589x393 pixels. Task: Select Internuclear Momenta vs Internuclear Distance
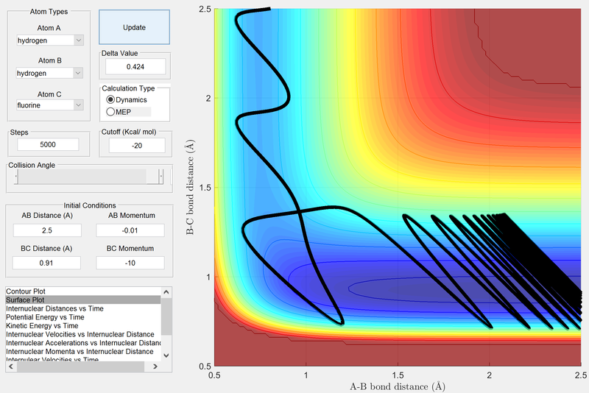point(83,352)
